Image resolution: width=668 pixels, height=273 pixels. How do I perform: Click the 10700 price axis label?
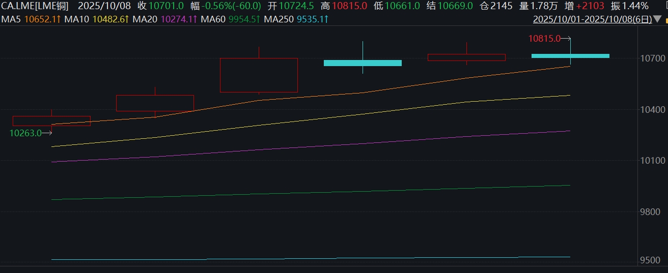click(653, 59)
